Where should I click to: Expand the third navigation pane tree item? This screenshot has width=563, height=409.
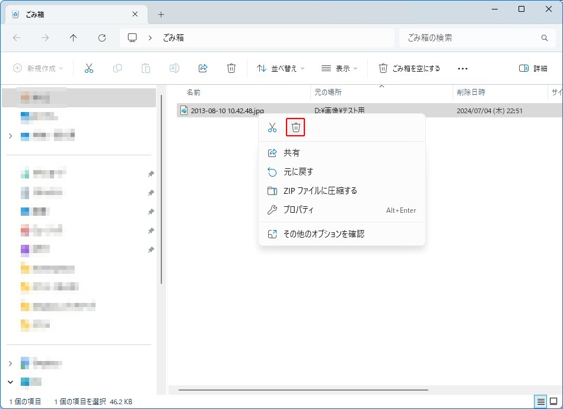pos(10,136)
